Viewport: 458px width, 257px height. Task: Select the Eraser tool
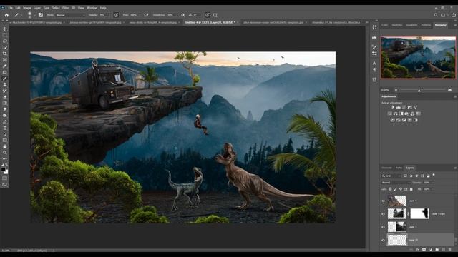5,97
